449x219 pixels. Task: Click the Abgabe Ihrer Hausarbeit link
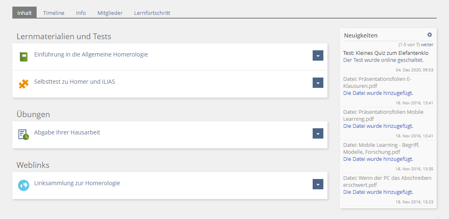pos(67,132)
